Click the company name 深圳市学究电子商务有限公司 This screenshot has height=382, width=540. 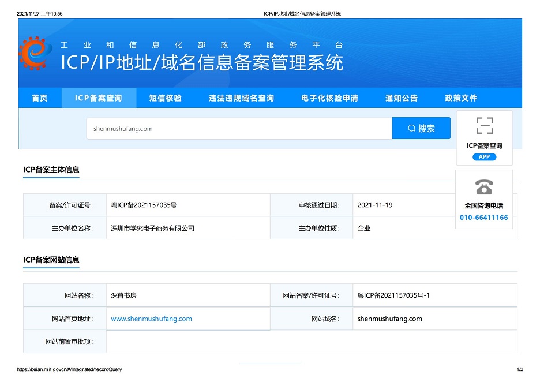click(152, 228)
